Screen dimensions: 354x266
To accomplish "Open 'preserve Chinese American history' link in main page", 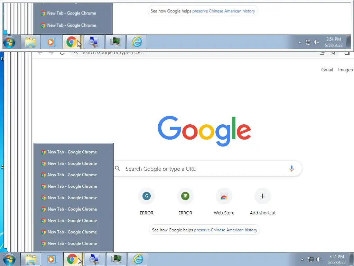I will point(225,230).
